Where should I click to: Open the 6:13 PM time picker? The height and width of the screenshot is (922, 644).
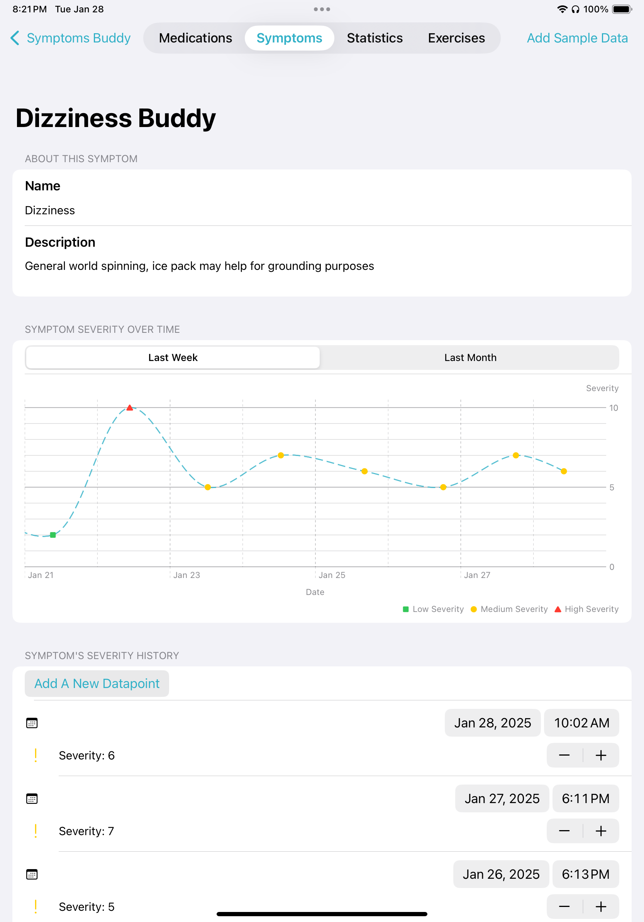[x=585, y=874]
